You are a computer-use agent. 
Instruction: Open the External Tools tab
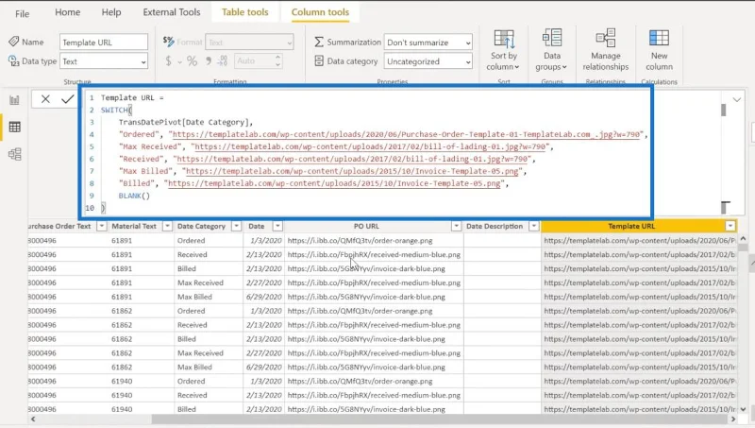click(172, 12)
